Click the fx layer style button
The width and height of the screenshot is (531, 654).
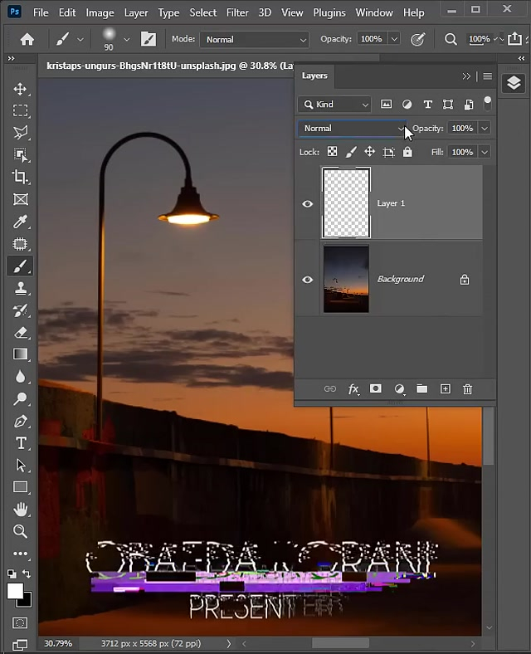[353, 388]
